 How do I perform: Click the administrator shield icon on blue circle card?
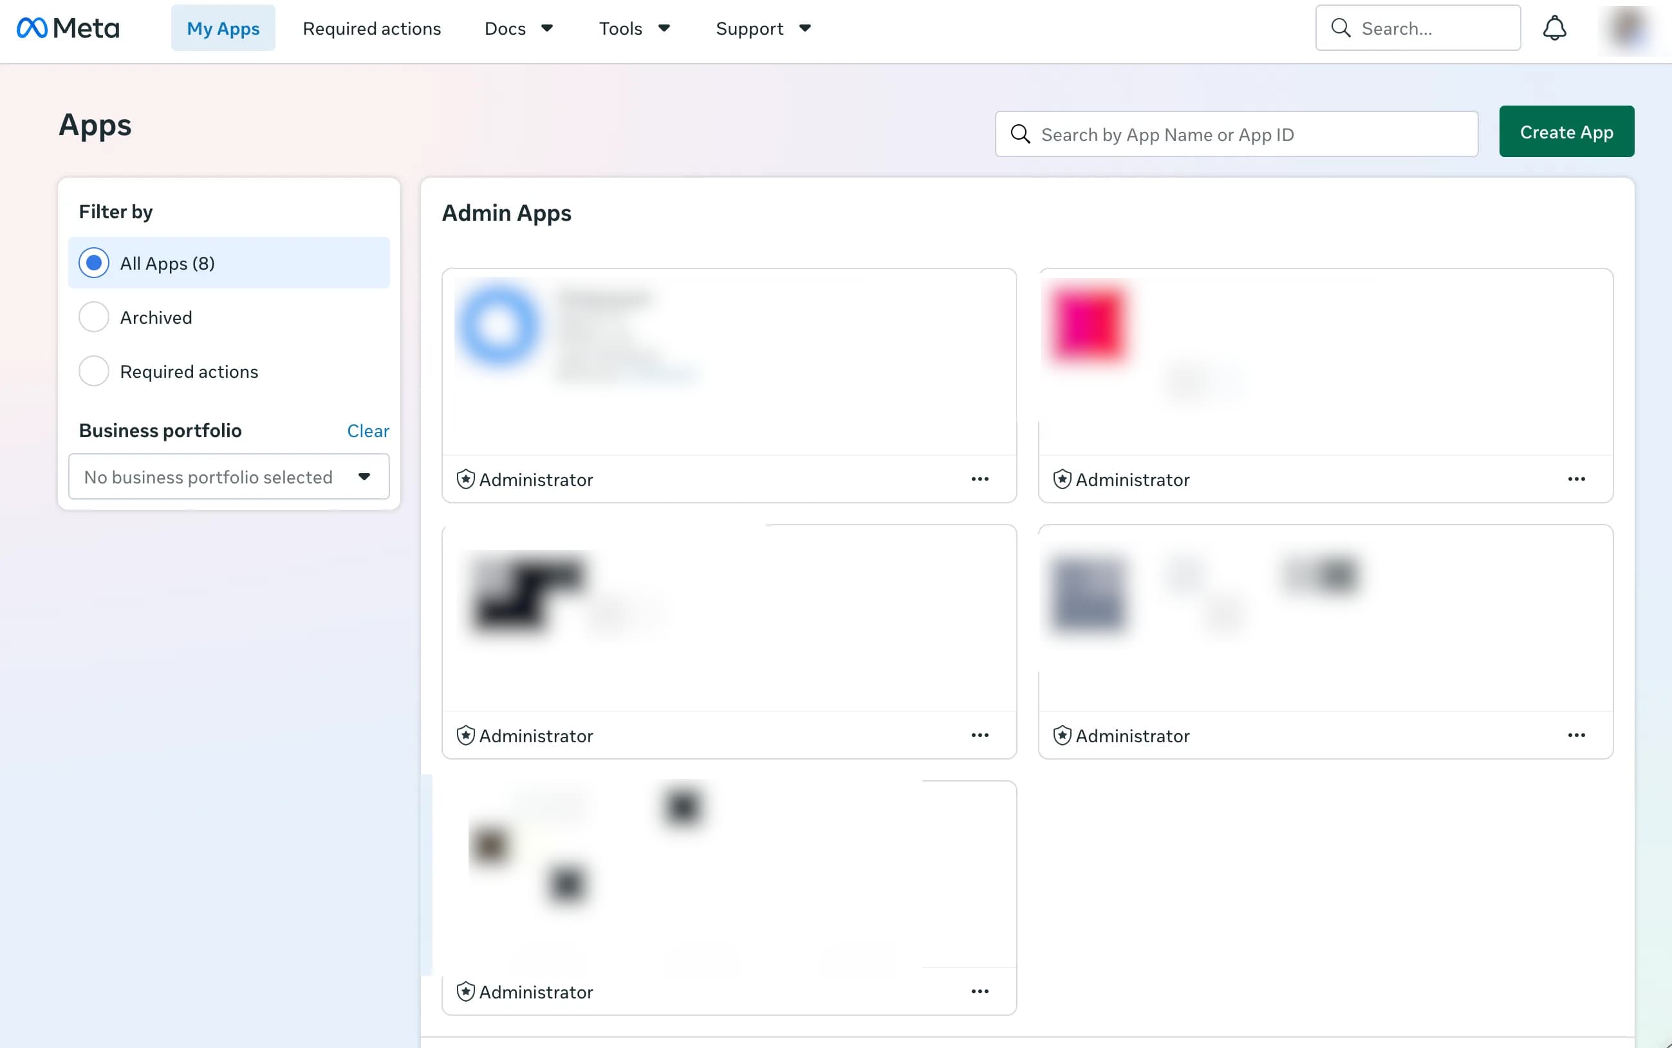tap(466, 479)
